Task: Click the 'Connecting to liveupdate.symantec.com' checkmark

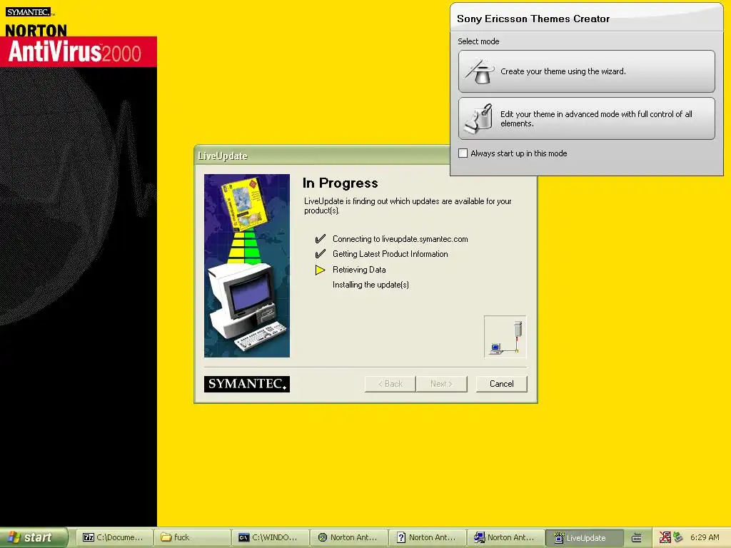Action: (x=321, y=239)
